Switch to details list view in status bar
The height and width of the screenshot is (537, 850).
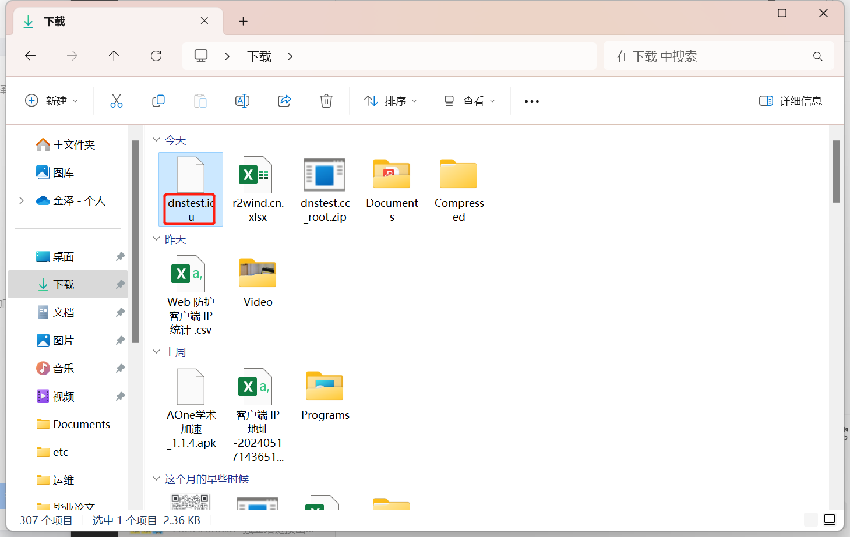[x=810, y=520]
